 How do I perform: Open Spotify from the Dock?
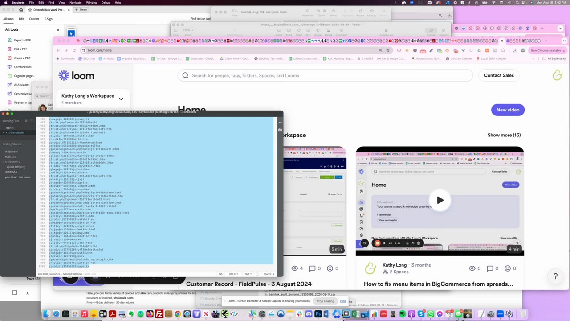click(x=402, y=314)
